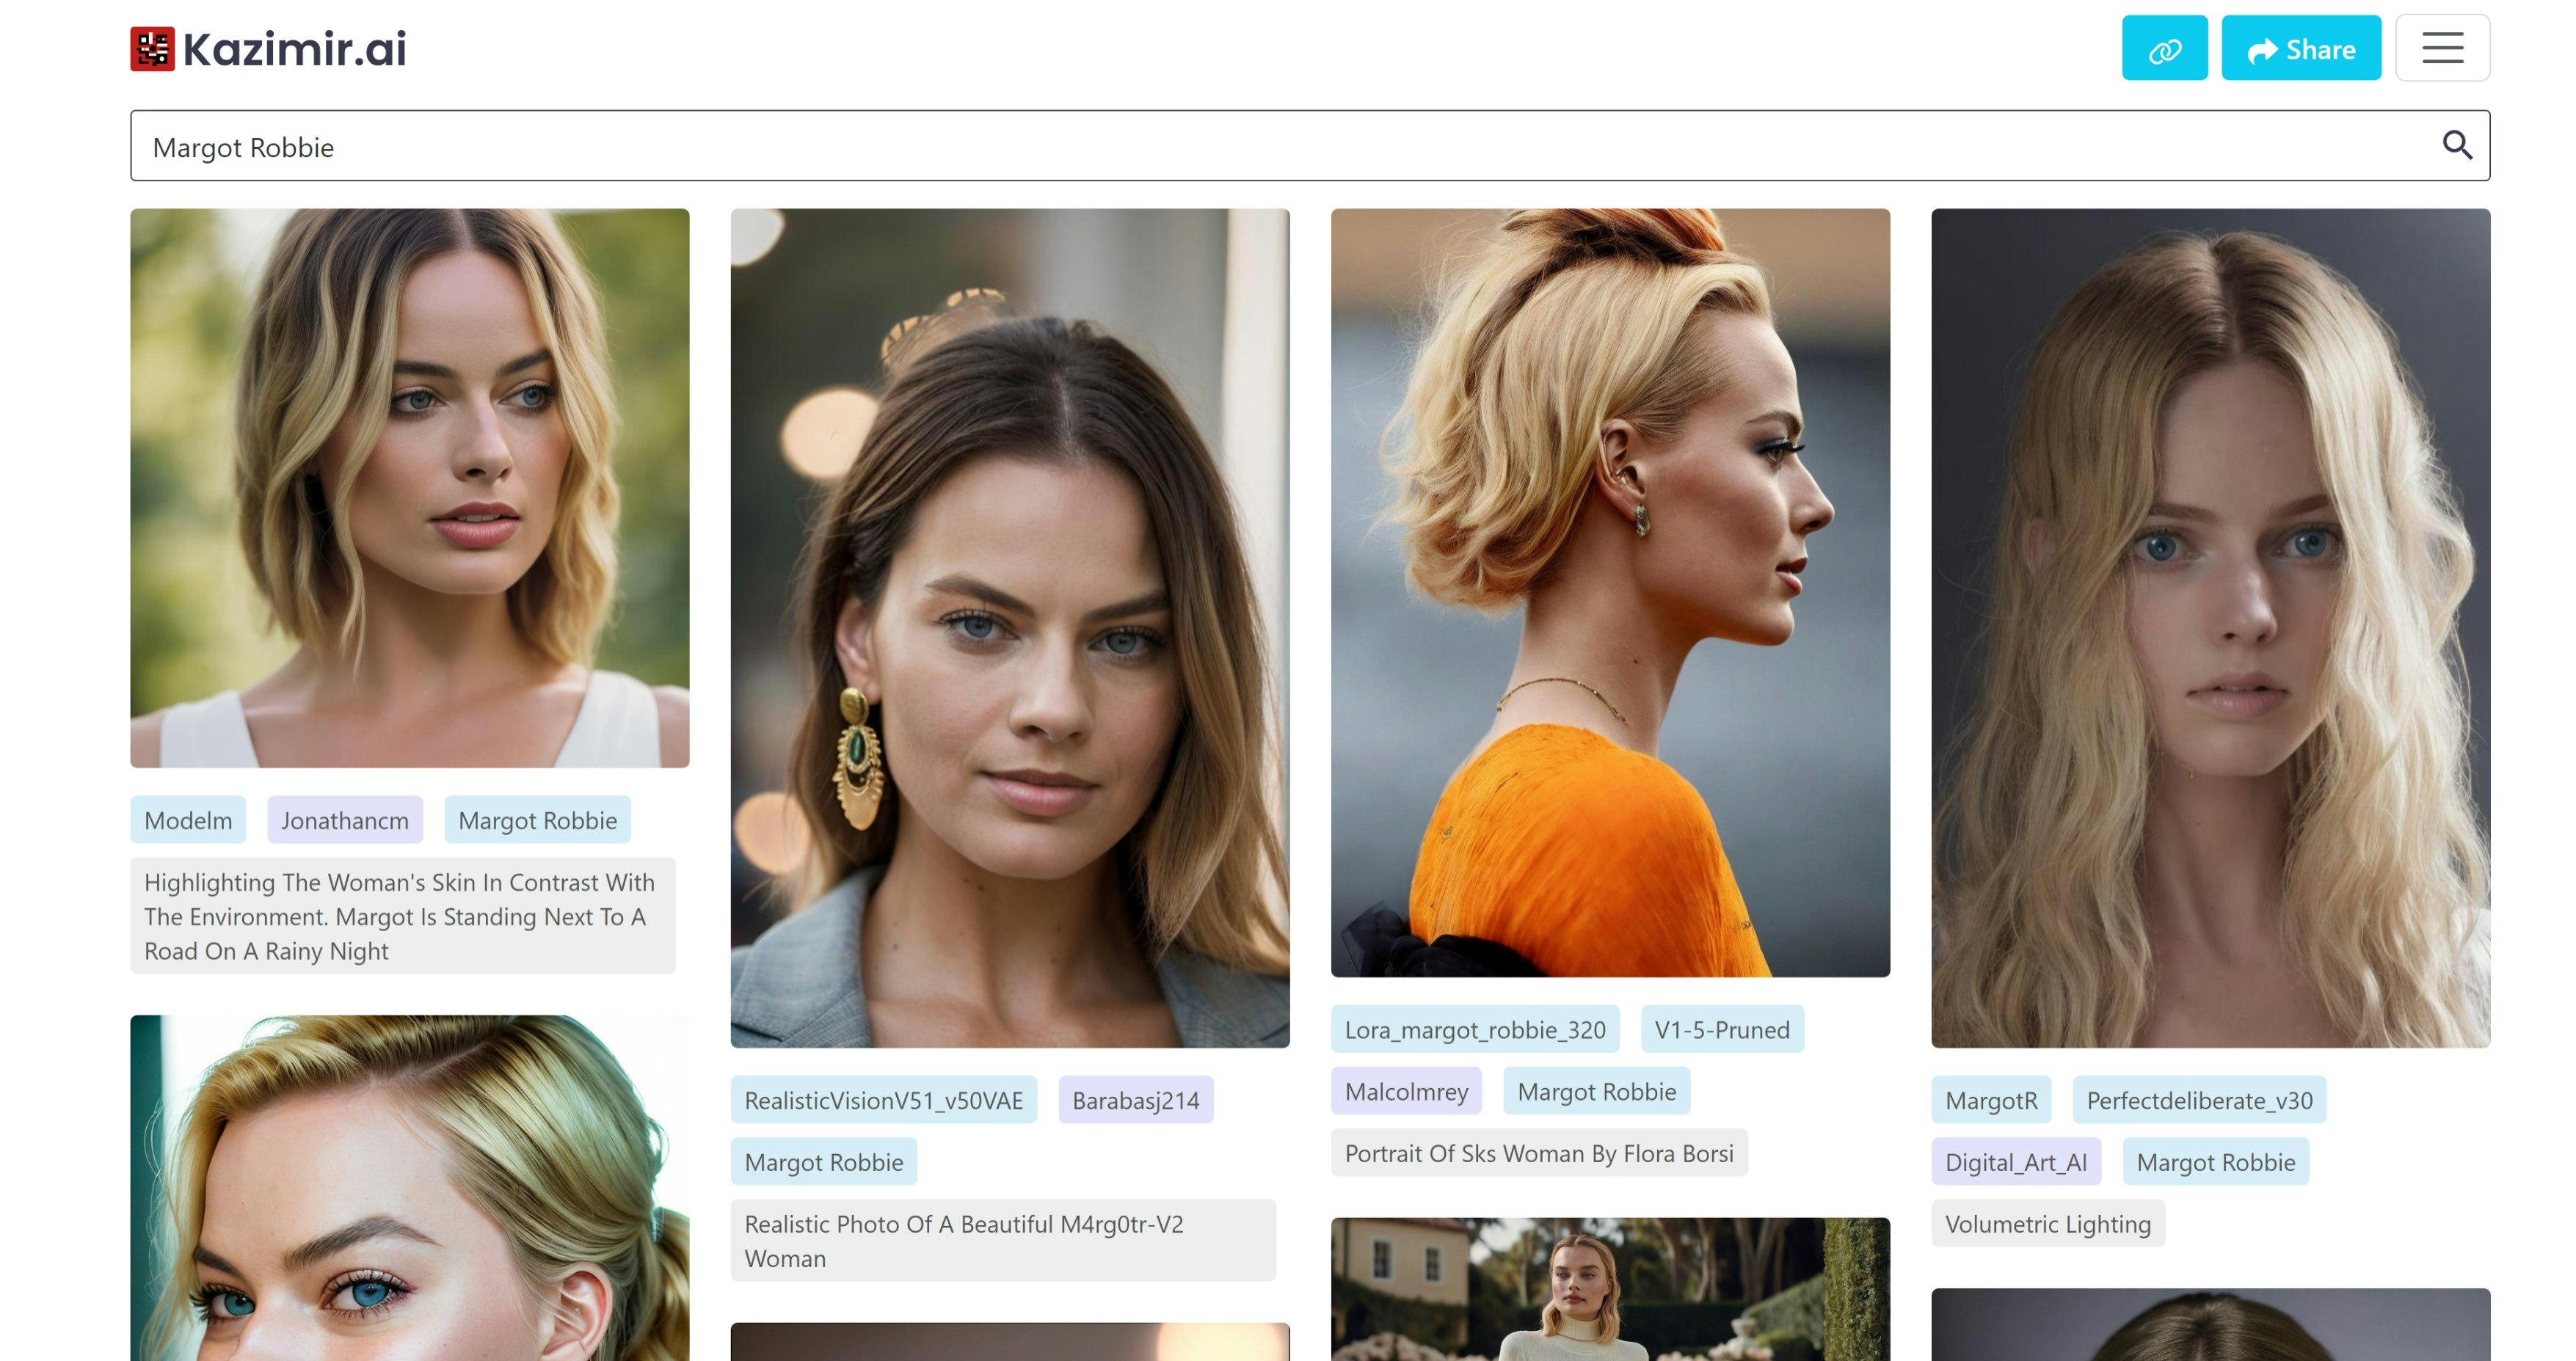Click the Volumetric Lighting prompt text
Viewport: 2576px width, 1361px height.
click(2047, 1225)
